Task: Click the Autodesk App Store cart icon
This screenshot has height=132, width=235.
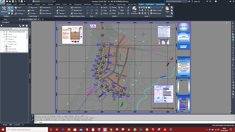Action: (x=207, y=1)
